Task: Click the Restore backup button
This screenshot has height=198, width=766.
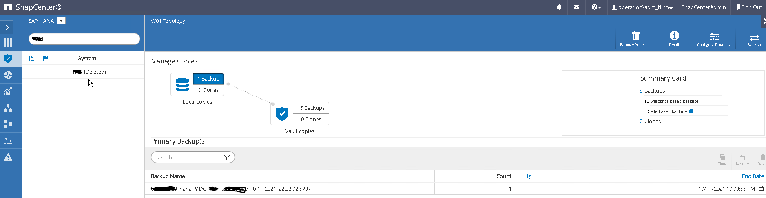Action: tap(742, 159)
